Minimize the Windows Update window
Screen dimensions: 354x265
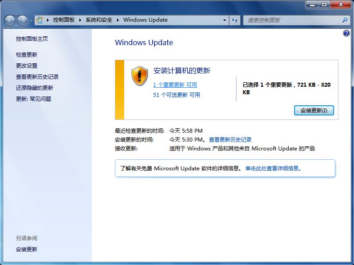point(312,4)
